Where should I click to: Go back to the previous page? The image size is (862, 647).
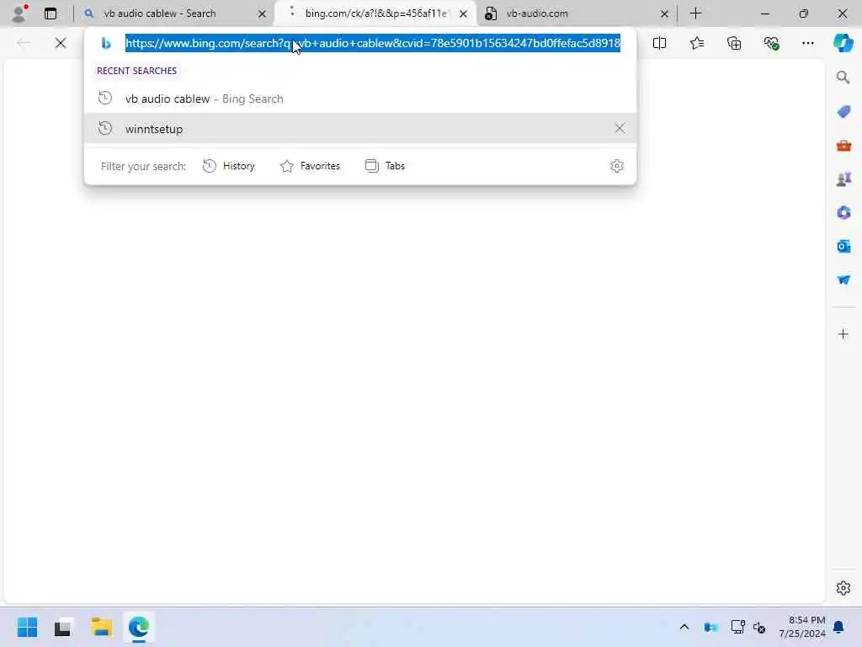(23, 43)
